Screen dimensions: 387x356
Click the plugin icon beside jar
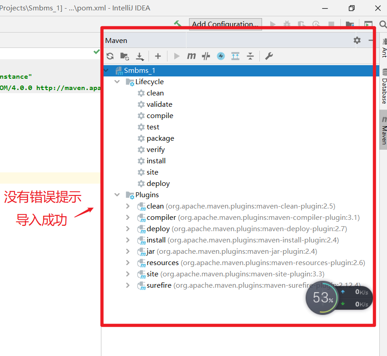141,252
